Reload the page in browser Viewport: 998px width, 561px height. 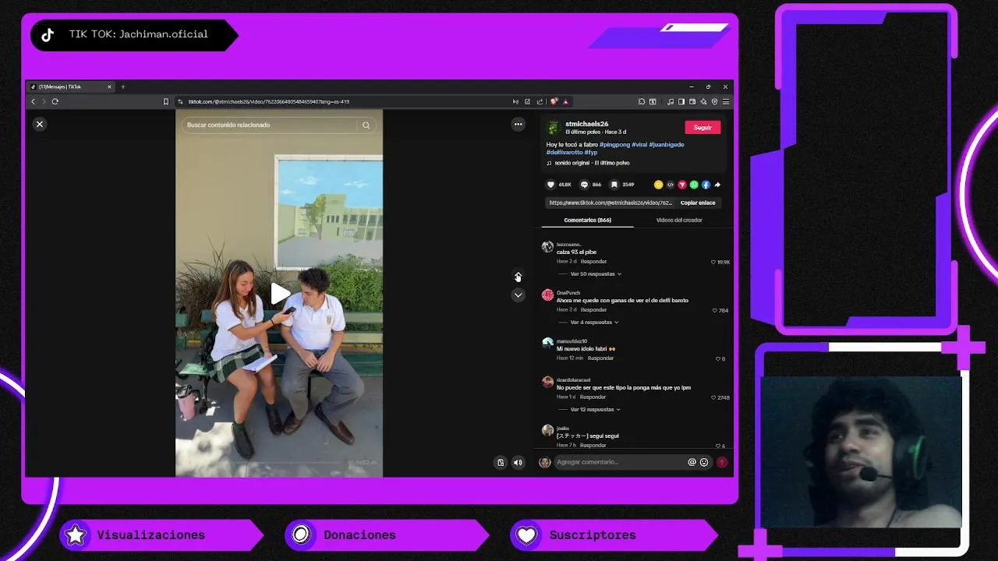click(55, 101)
